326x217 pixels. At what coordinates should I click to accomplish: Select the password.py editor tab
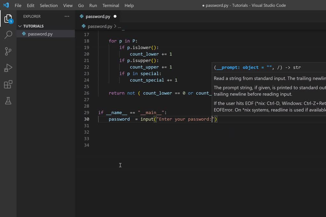tap(98, 17)
